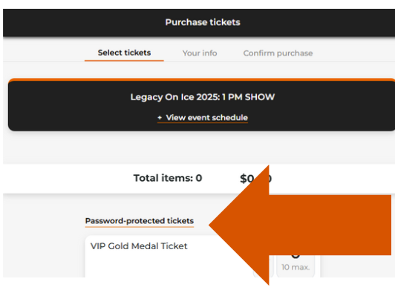
Task: Jump to the Confirm purchase step
Action: point(278,53)
